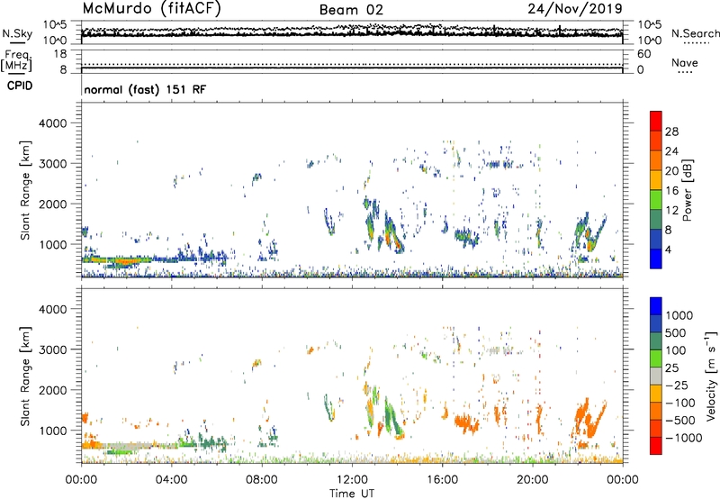Click the light green 12-16 dB power swatch
Image resolution: width=720 pixels, height=499 pixels.
click(x=656, y=199)
